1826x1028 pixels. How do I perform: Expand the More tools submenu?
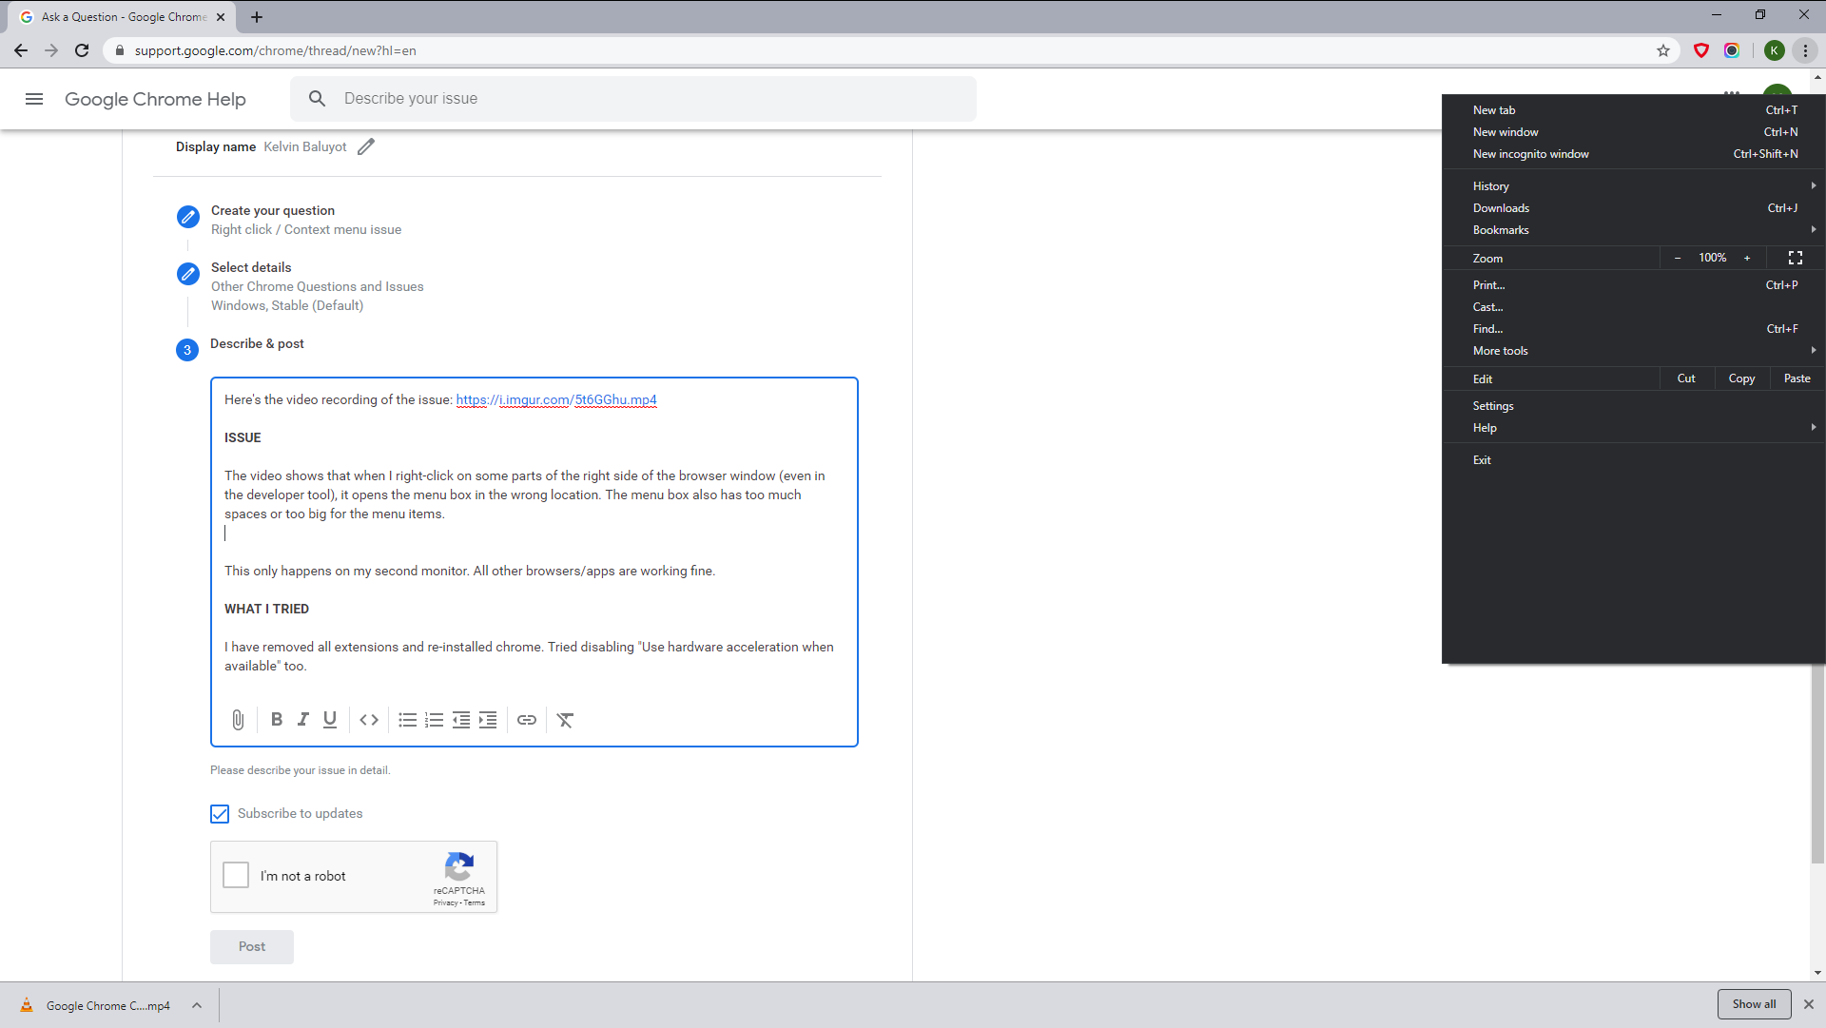coord(1501,350)
